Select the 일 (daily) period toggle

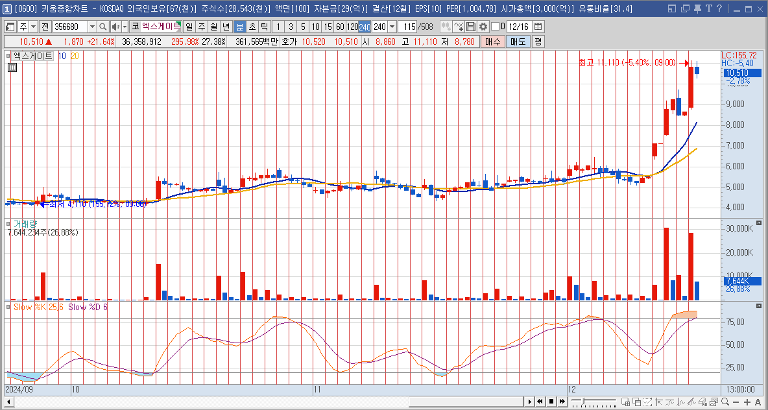pyautogui.click(x=189, y=27)
